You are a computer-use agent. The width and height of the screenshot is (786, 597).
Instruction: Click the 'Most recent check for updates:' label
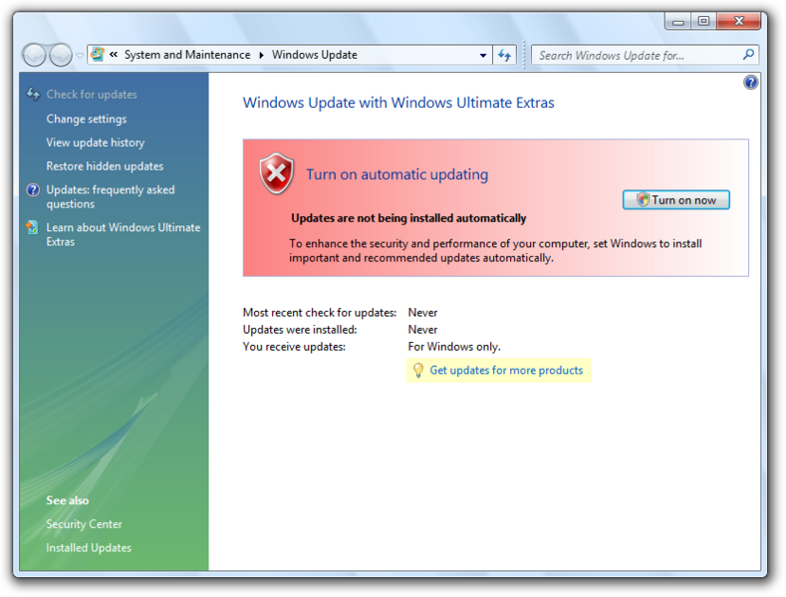320,313
